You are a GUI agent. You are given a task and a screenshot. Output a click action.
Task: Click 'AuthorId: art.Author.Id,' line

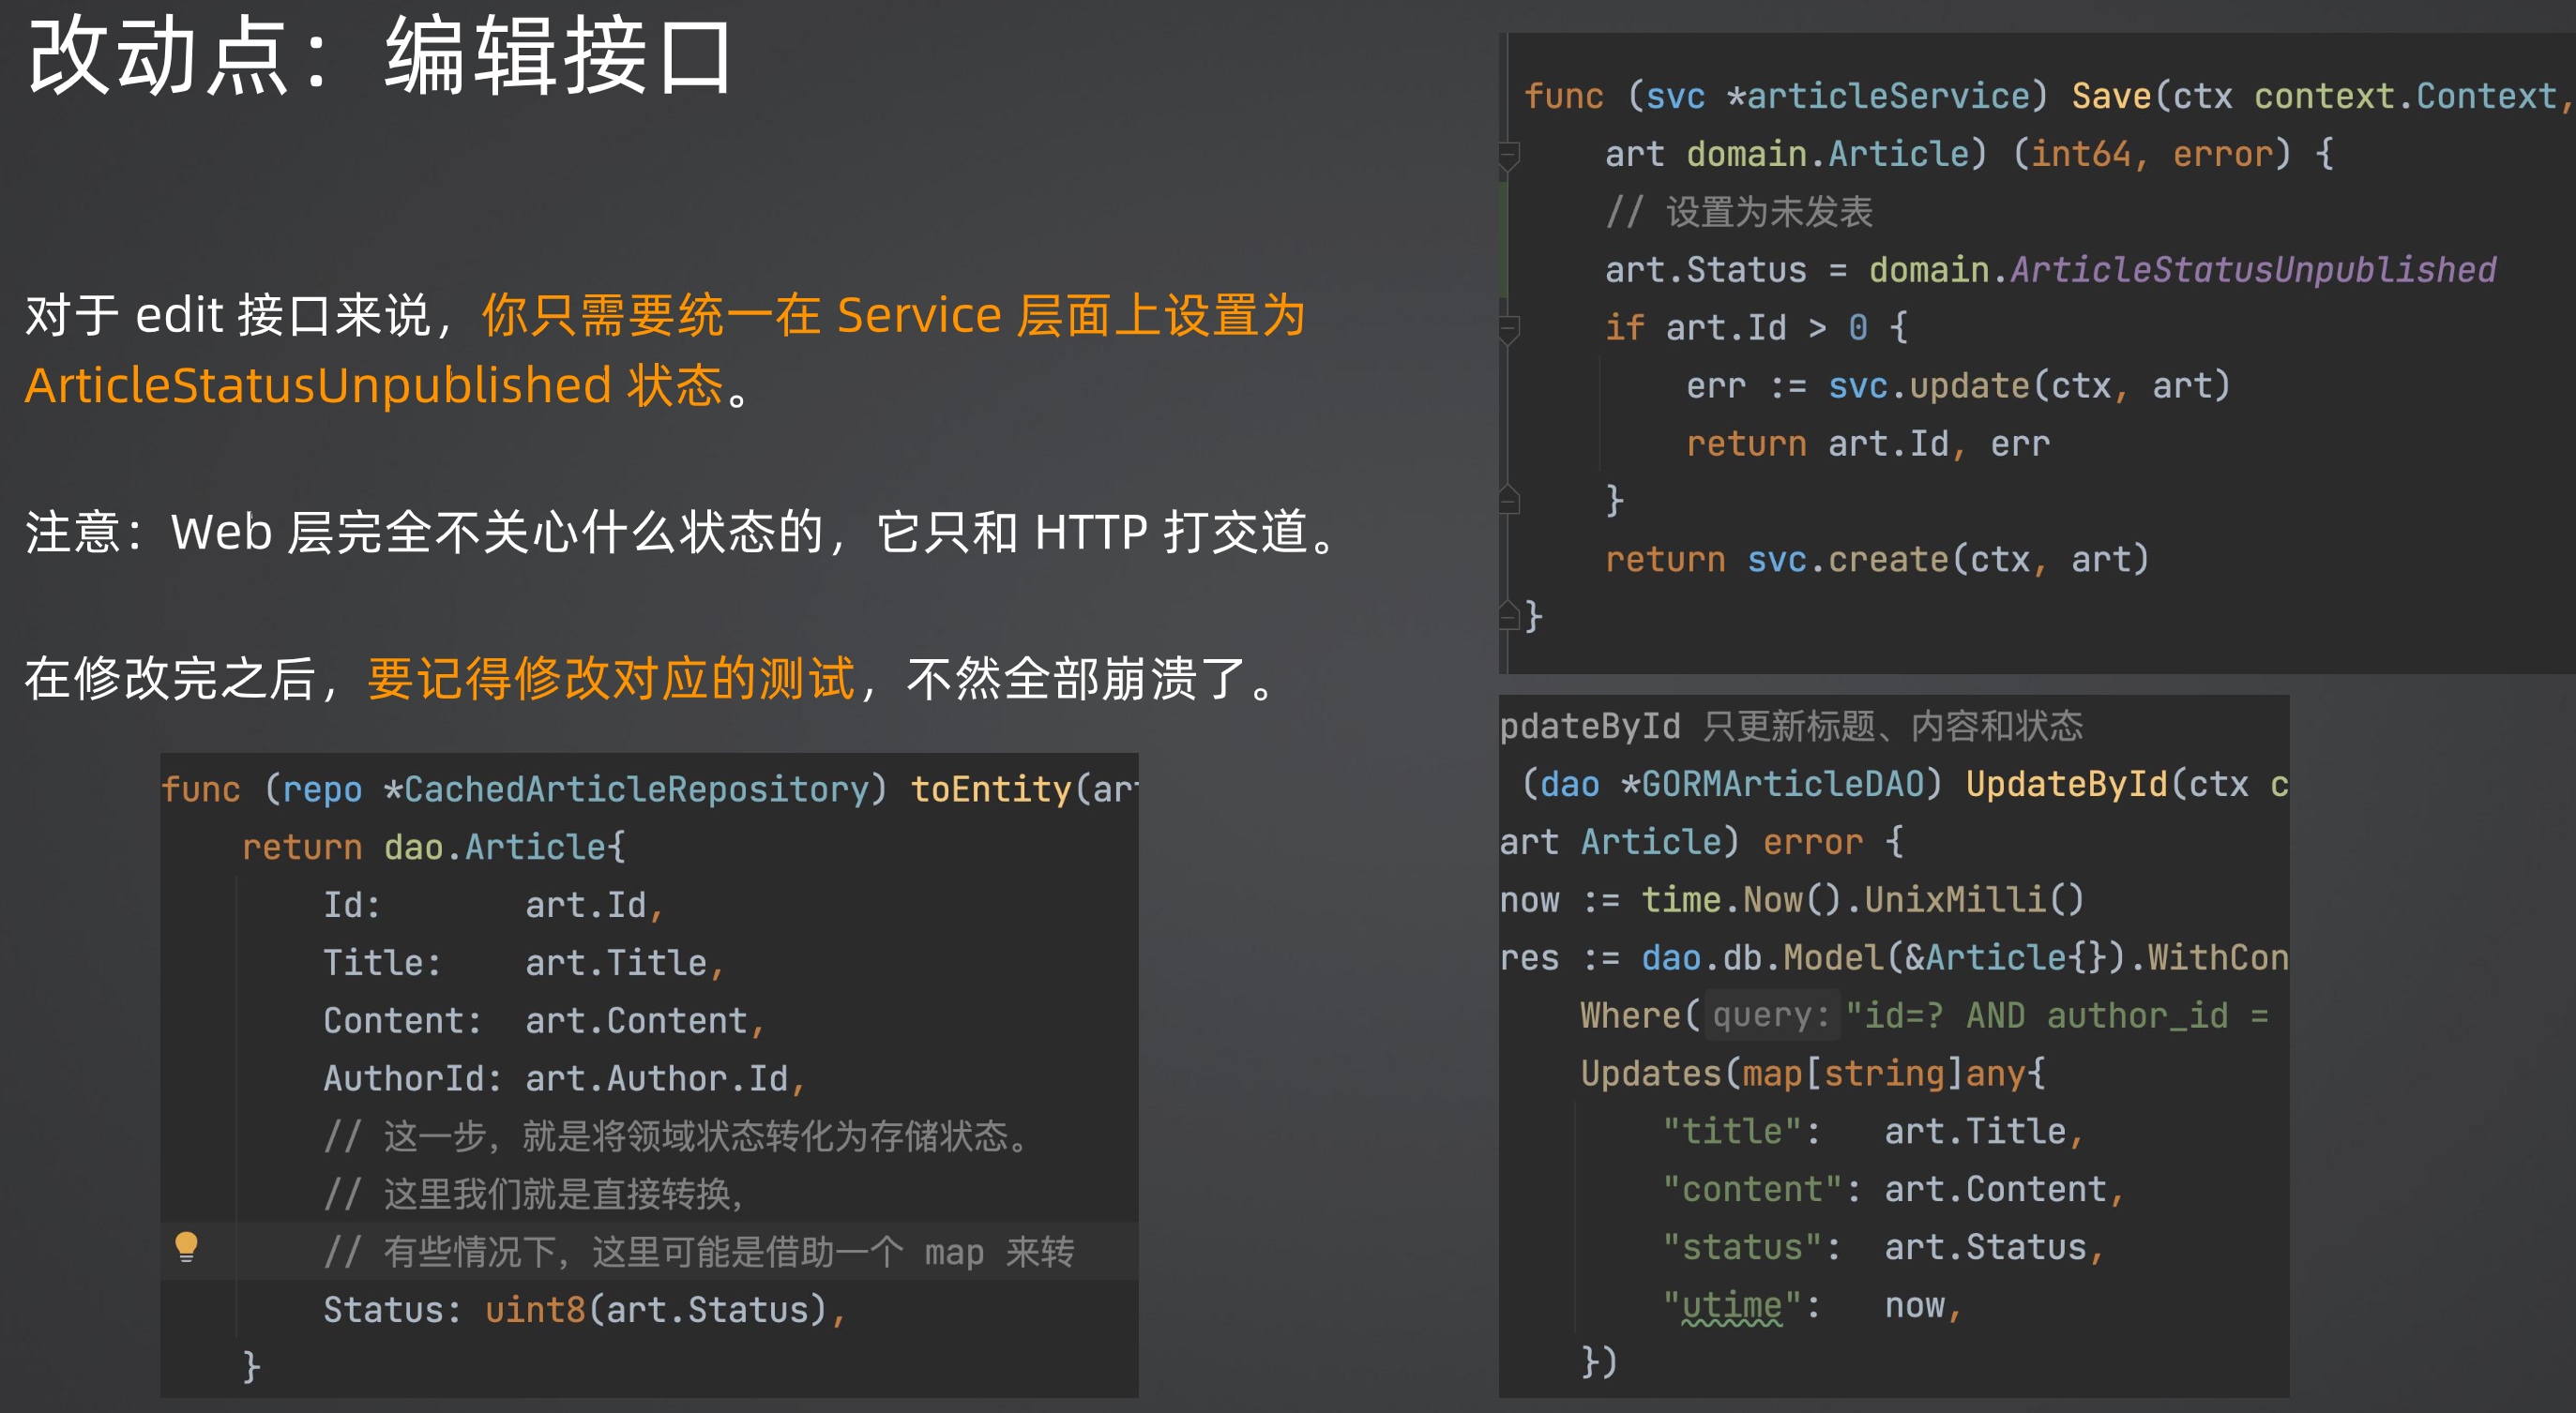[x=564, y=1080]
